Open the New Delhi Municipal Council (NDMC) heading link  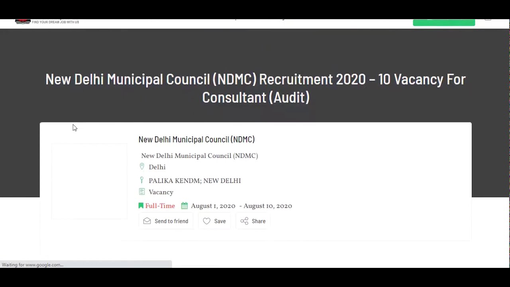(x=196, y=140)
